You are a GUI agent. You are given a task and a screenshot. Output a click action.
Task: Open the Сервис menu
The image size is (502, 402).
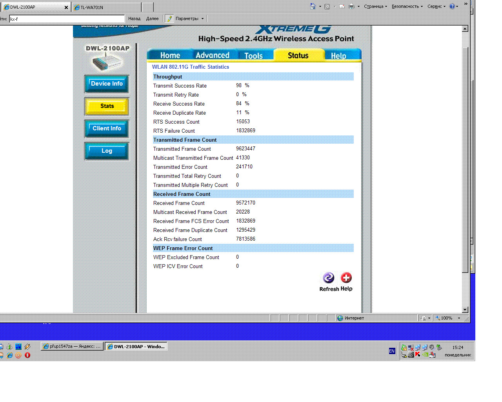(437, 6)
